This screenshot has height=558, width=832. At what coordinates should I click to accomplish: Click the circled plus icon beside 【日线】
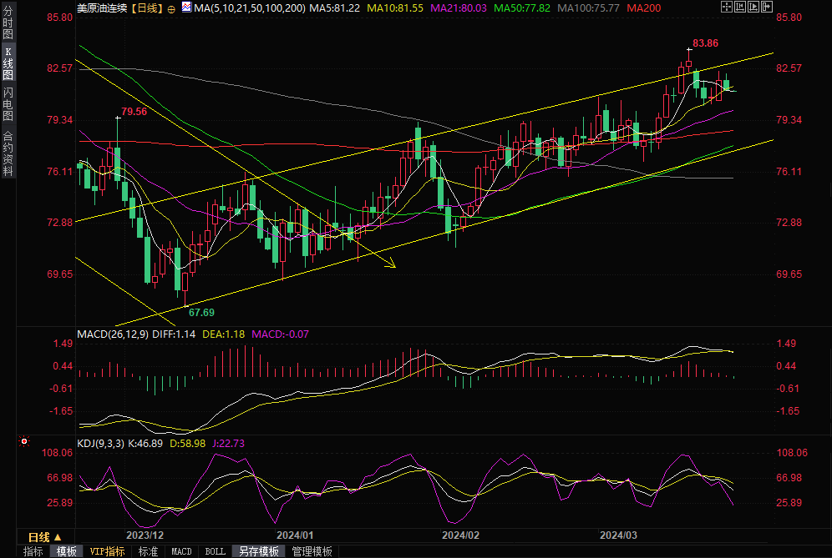[170, 8]
